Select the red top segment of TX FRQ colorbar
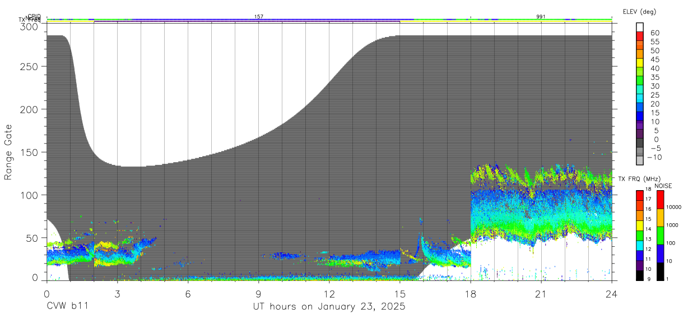688x318 pixels. (640, 196)
